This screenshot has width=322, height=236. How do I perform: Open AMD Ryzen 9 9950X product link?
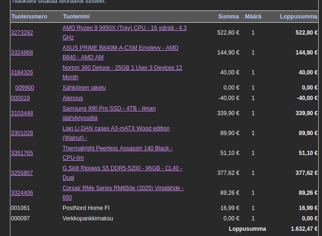[125, 33]
